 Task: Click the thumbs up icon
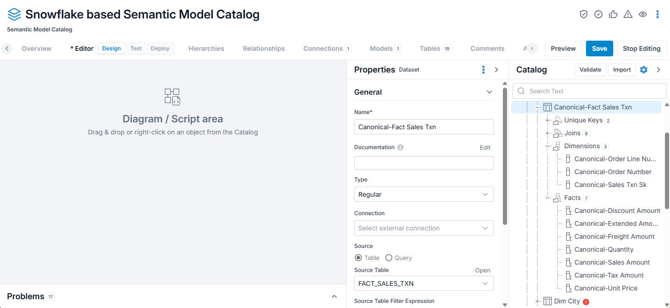(x=613, y=14)
